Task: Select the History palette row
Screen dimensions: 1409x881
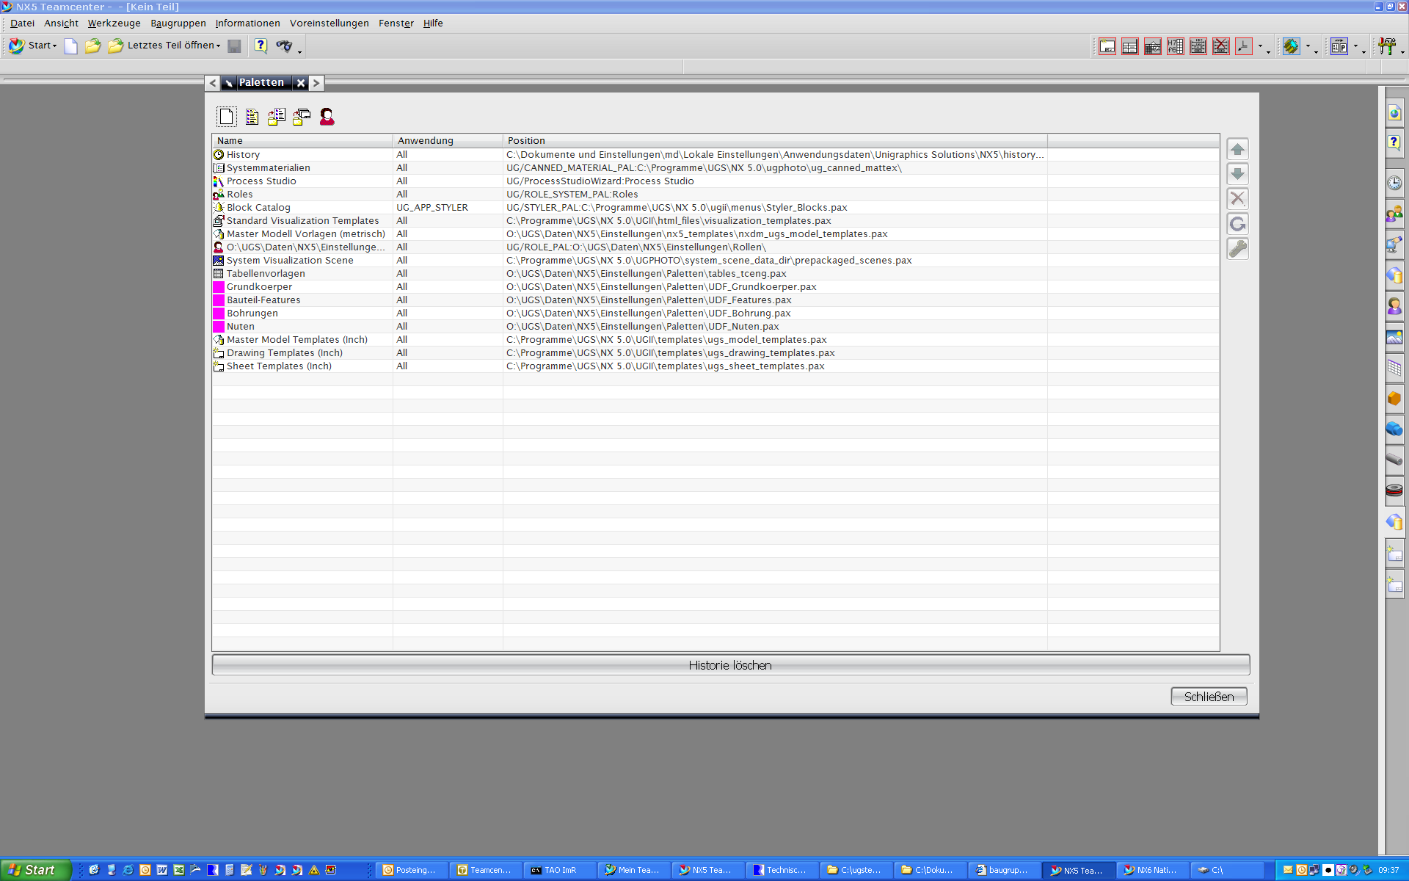Action: coord(716,154)
